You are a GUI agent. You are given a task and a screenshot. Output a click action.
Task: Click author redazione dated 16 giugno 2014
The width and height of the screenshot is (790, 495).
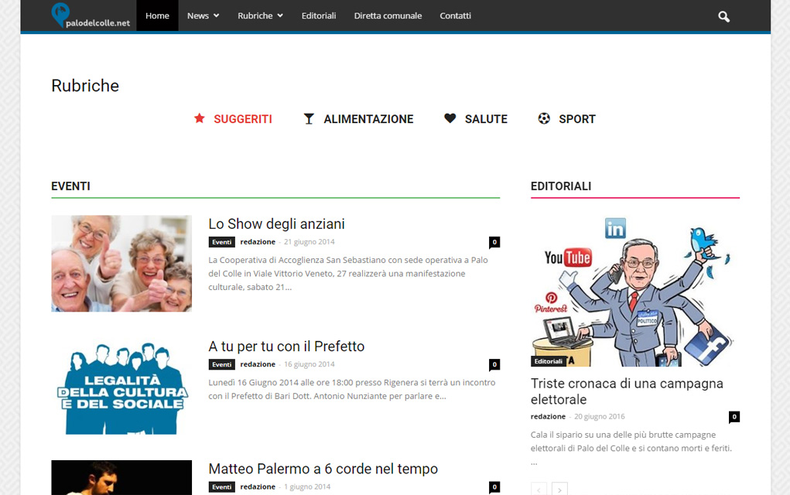258,364
